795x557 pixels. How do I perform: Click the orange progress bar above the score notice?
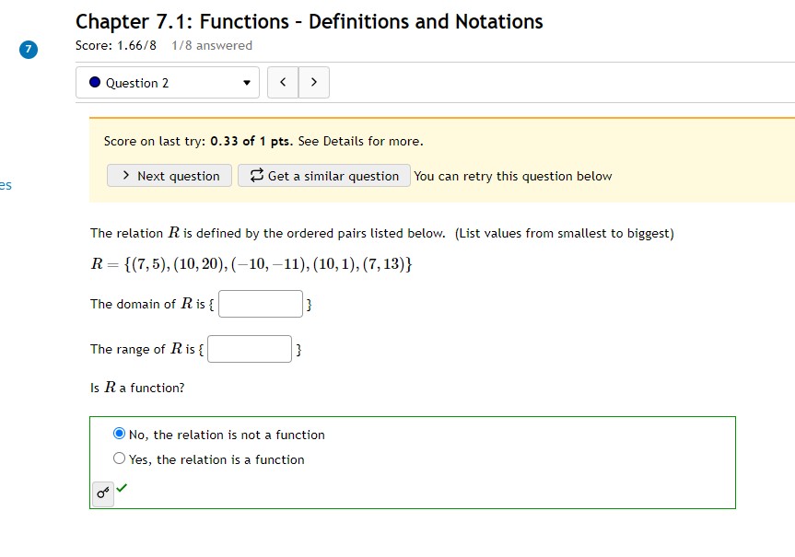point(442,117)
